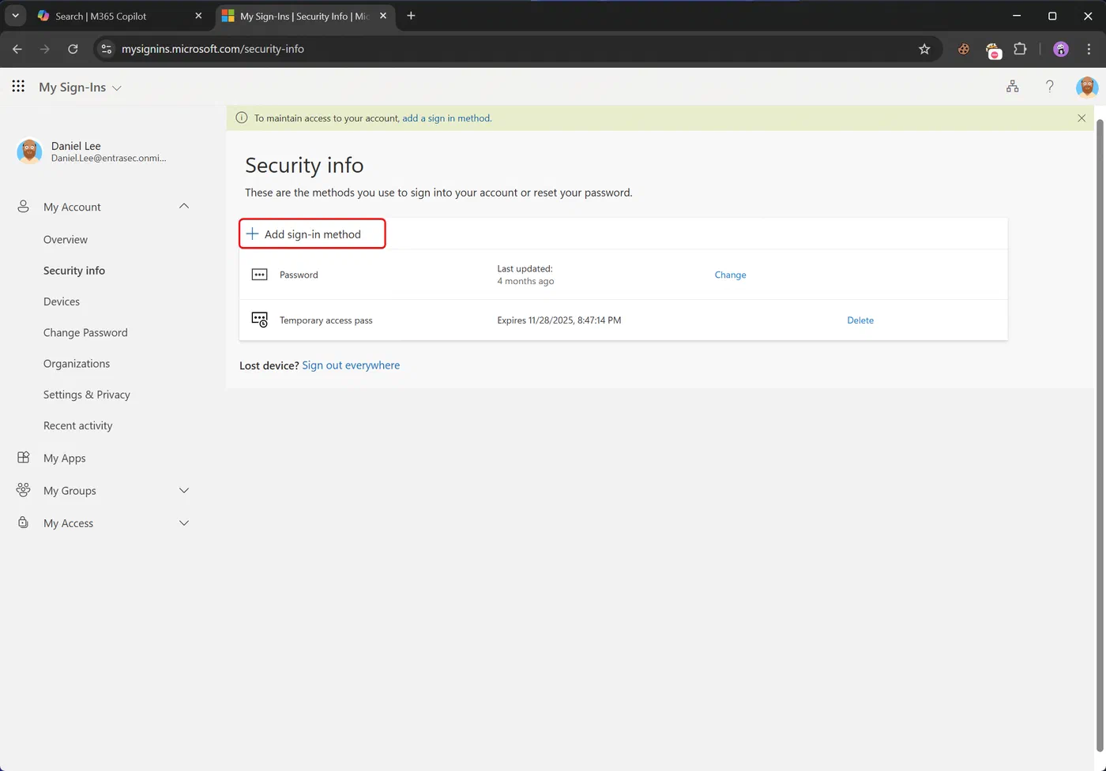Open the Chrome tab search dropdown
1106x771 pixels.
coord(15,16)
